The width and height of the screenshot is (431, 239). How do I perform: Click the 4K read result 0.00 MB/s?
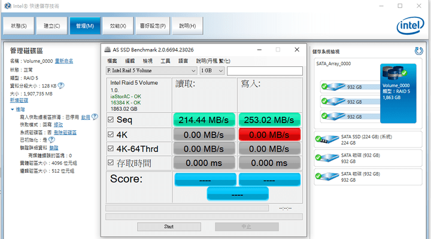pyautogui.click(x=204, y=134)
